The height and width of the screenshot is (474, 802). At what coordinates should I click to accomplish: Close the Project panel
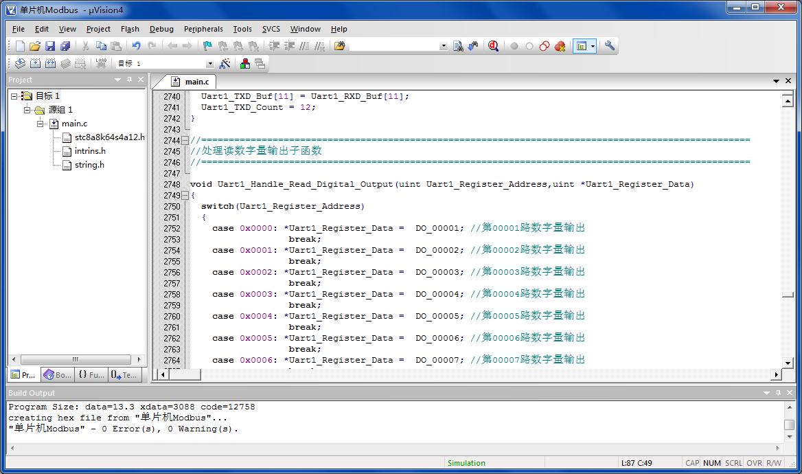click(x=141, y=80)
